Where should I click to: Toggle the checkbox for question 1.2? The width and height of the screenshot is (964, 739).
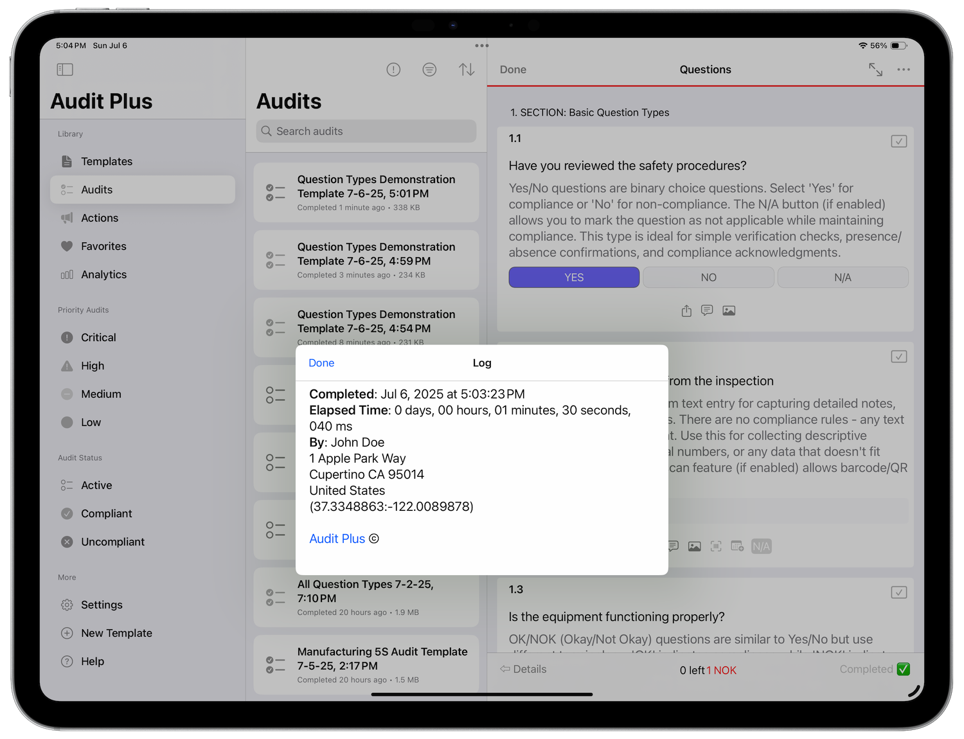click(x=899, y=357)
